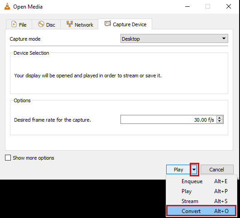Click the Cancel button
Image resolution: width=240 pixels, height=218 pixels.
tap(217, 170)
